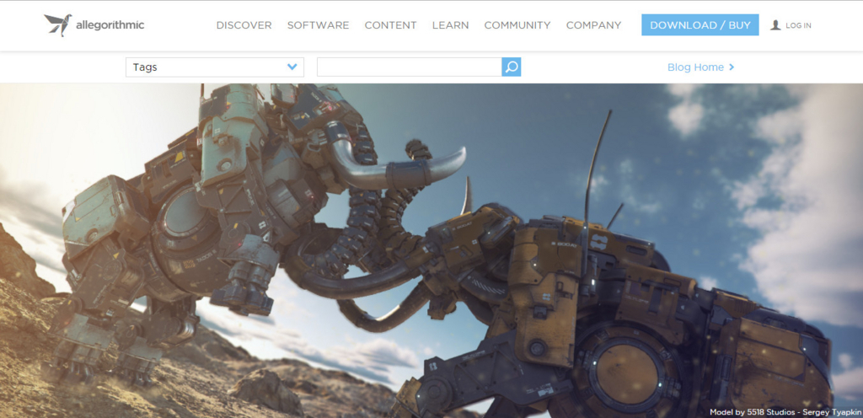
Task: Click the Model by 5518 Studios credit
Action: tap(785, 412)
